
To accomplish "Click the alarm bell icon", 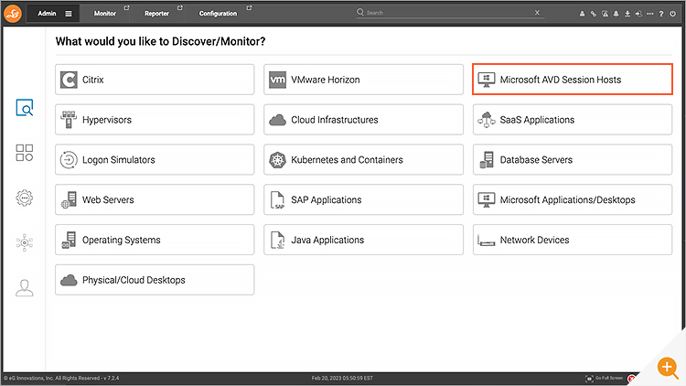I will [616, 14].
